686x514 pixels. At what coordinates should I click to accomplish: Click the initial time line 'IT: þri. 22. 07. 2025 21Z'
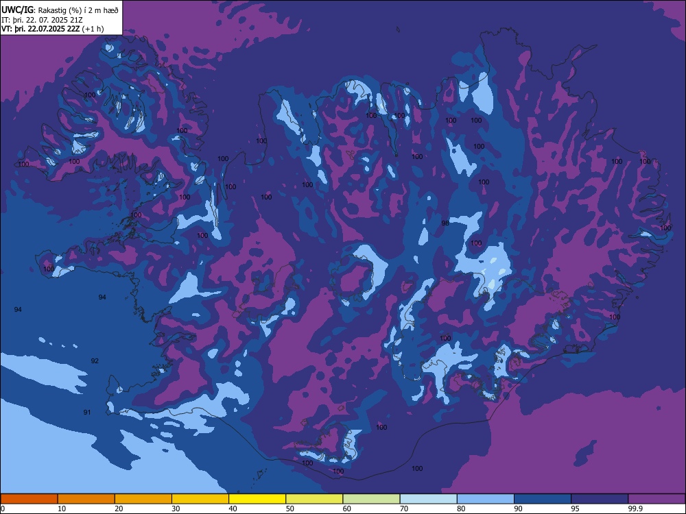tap(42, 20)
